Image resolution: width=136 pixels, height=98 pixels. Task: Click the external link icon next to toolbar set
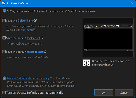42,38
